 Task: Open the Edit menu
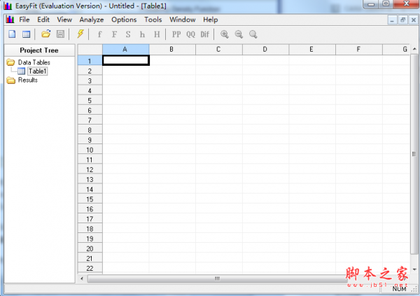click(43, 20)
